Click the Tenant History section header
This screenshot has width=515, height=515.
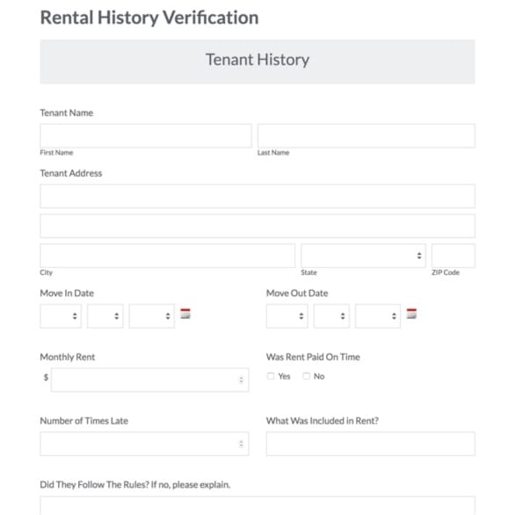(x=257, y=62)
